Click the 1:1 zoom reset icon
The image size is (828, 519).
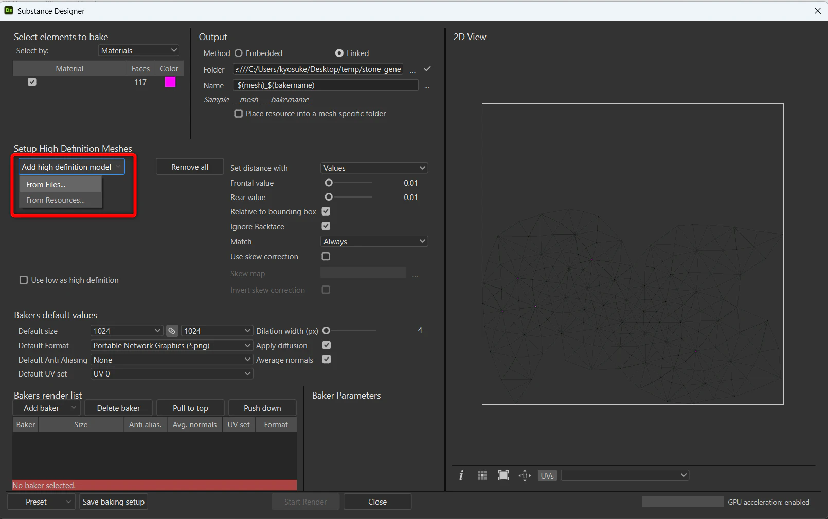point(525,476)
